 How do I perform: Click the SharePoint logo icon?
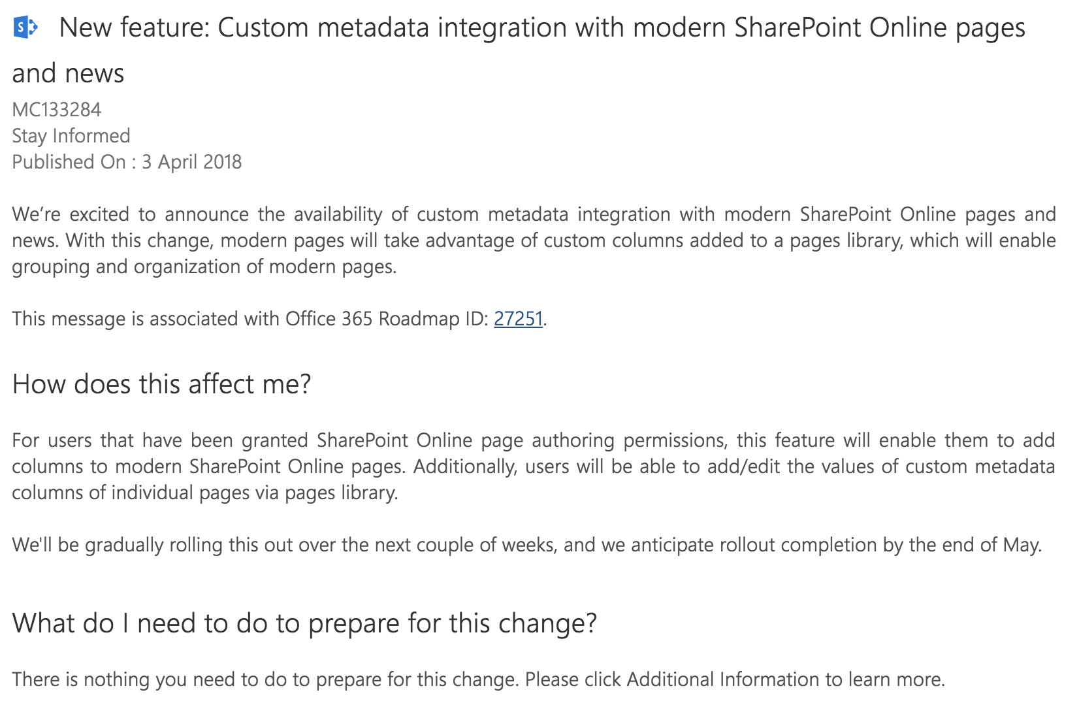tap(25, 27)
